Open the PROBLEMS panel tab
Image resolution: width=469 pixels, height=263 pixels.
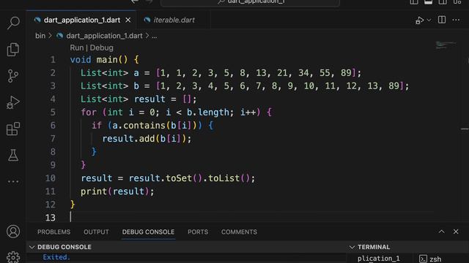53,232
